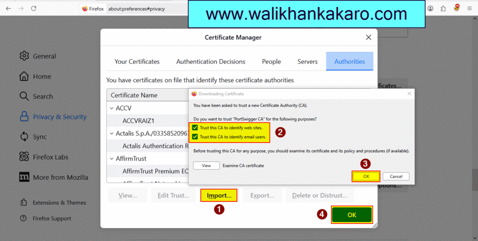Open the Firefox hamburger menu

(470, 8)
